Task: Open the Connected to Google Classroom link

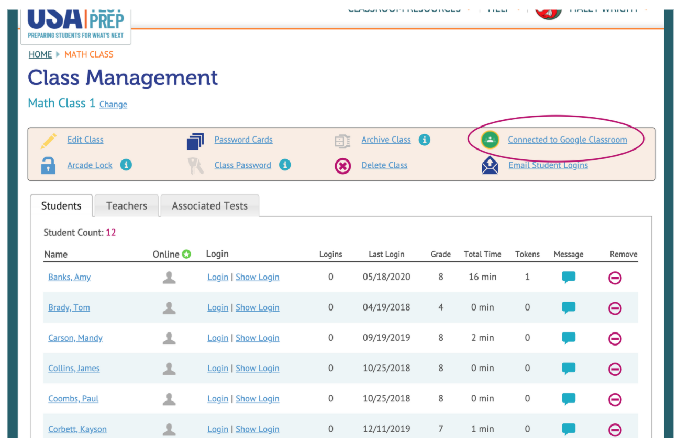Action: [567, 140]
